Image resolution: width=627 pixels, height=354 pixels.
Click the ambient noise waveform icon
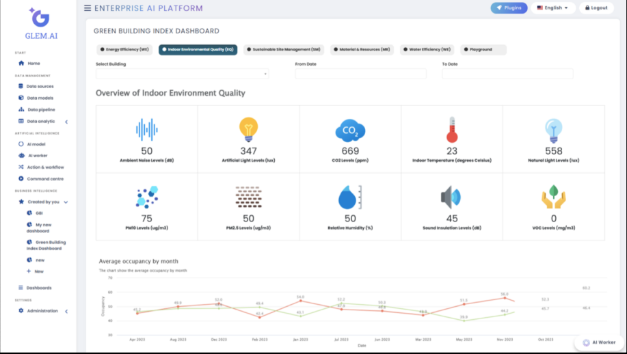147,129
